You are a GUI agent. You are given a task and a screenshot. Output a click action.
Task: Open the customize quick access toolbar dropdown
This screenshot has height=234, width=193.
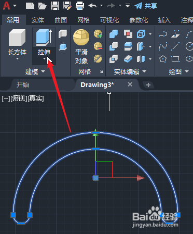[128, 6]
